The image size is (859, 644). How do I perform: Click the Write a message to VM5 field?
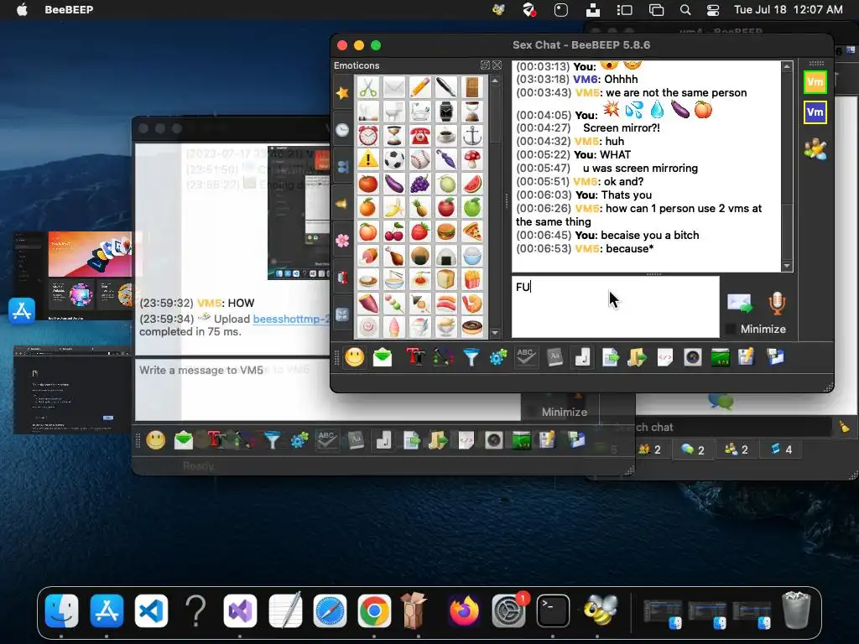pyautogui.click(x=328, y=390)
